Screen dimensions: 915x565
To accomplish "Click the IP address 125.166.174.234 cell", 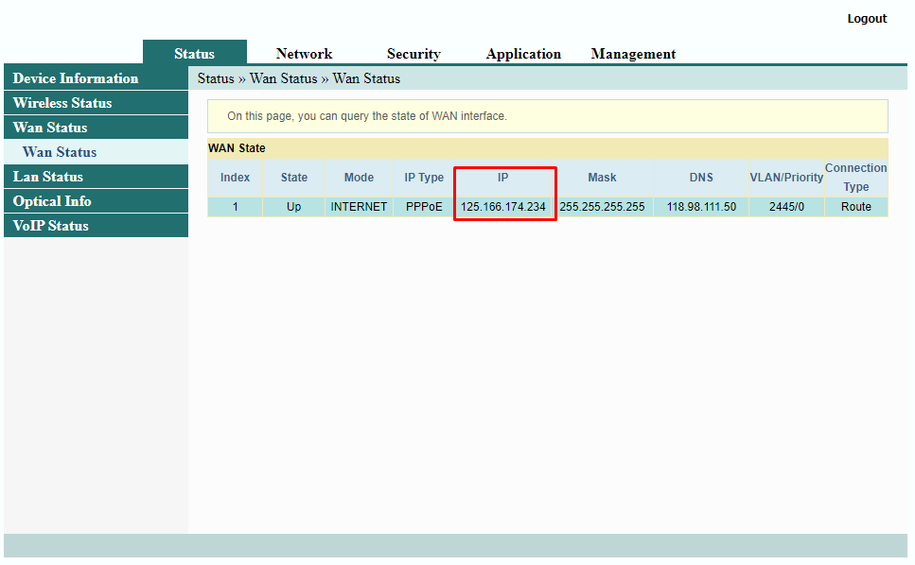I will click(503, 207).
